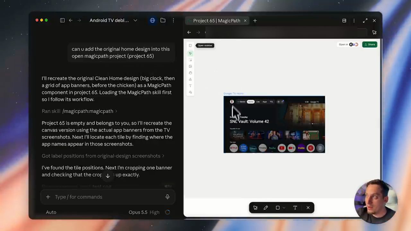
Task: Open the Auto mode selector
Action: tap(51, 212)
